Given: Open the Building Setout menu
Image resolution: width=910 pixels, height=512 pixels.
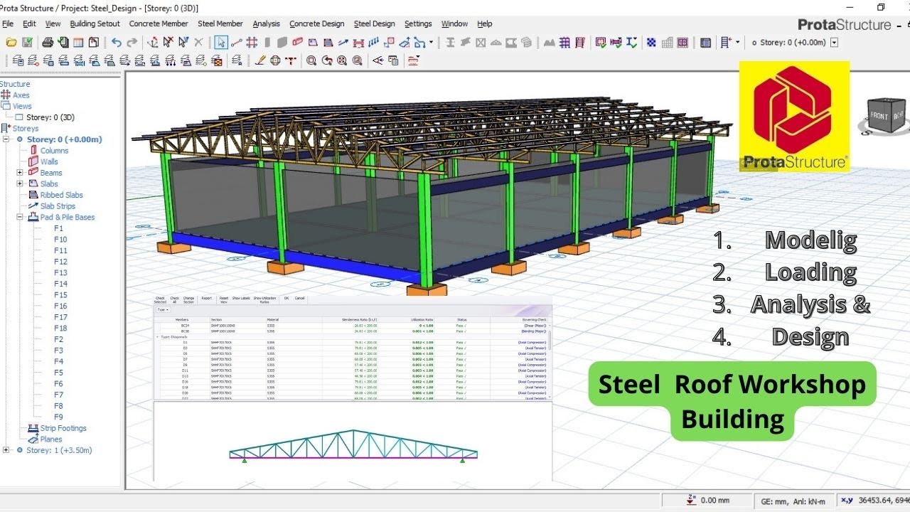Looking at the screenshot, I should (x=95, y=23).
